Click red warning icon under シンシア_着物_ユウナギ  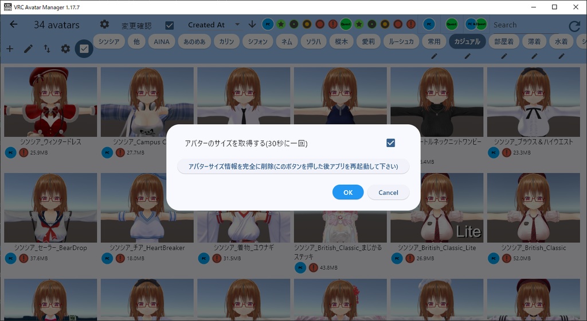coord(217,258)
